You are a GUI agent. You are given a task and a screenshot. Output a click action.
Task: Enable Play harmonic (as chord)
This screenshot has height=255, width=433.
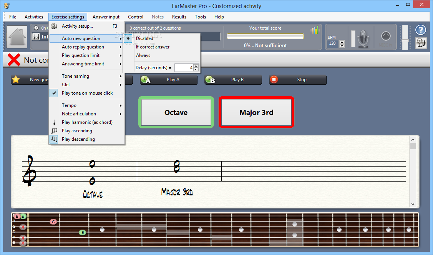click(87, 122)
